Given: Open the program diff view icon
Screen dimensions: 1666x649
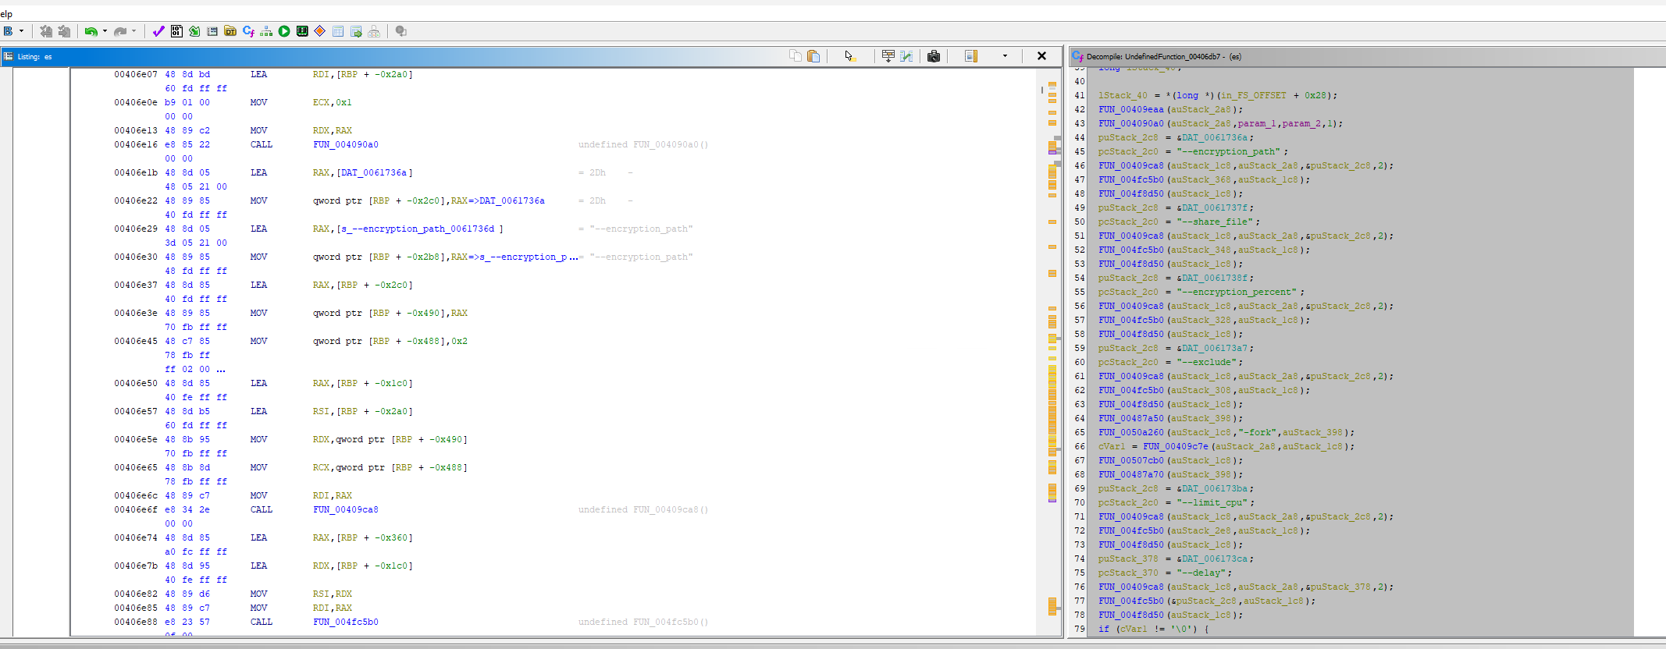Looking at the screenshot, I should pos(906,55).
